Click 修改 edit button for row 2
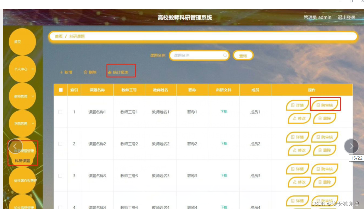364x209 pixels. [299, 150]
